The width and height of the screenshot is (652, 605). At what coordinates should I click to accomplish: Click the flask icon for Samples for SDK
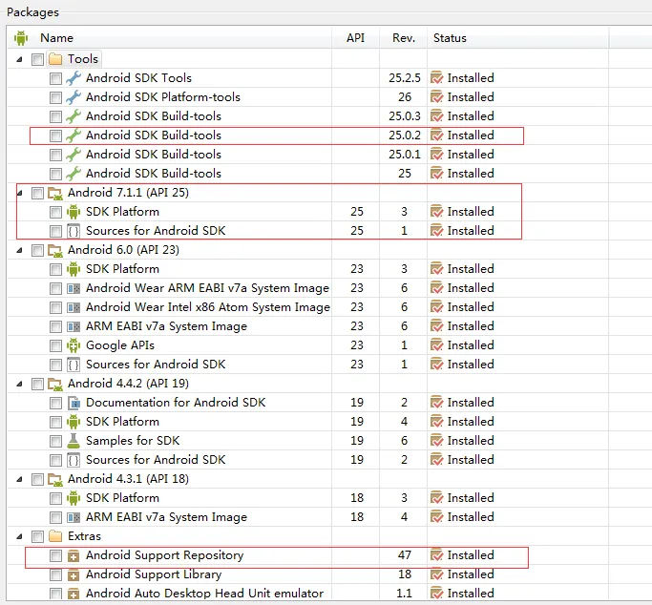coord(74,441)
